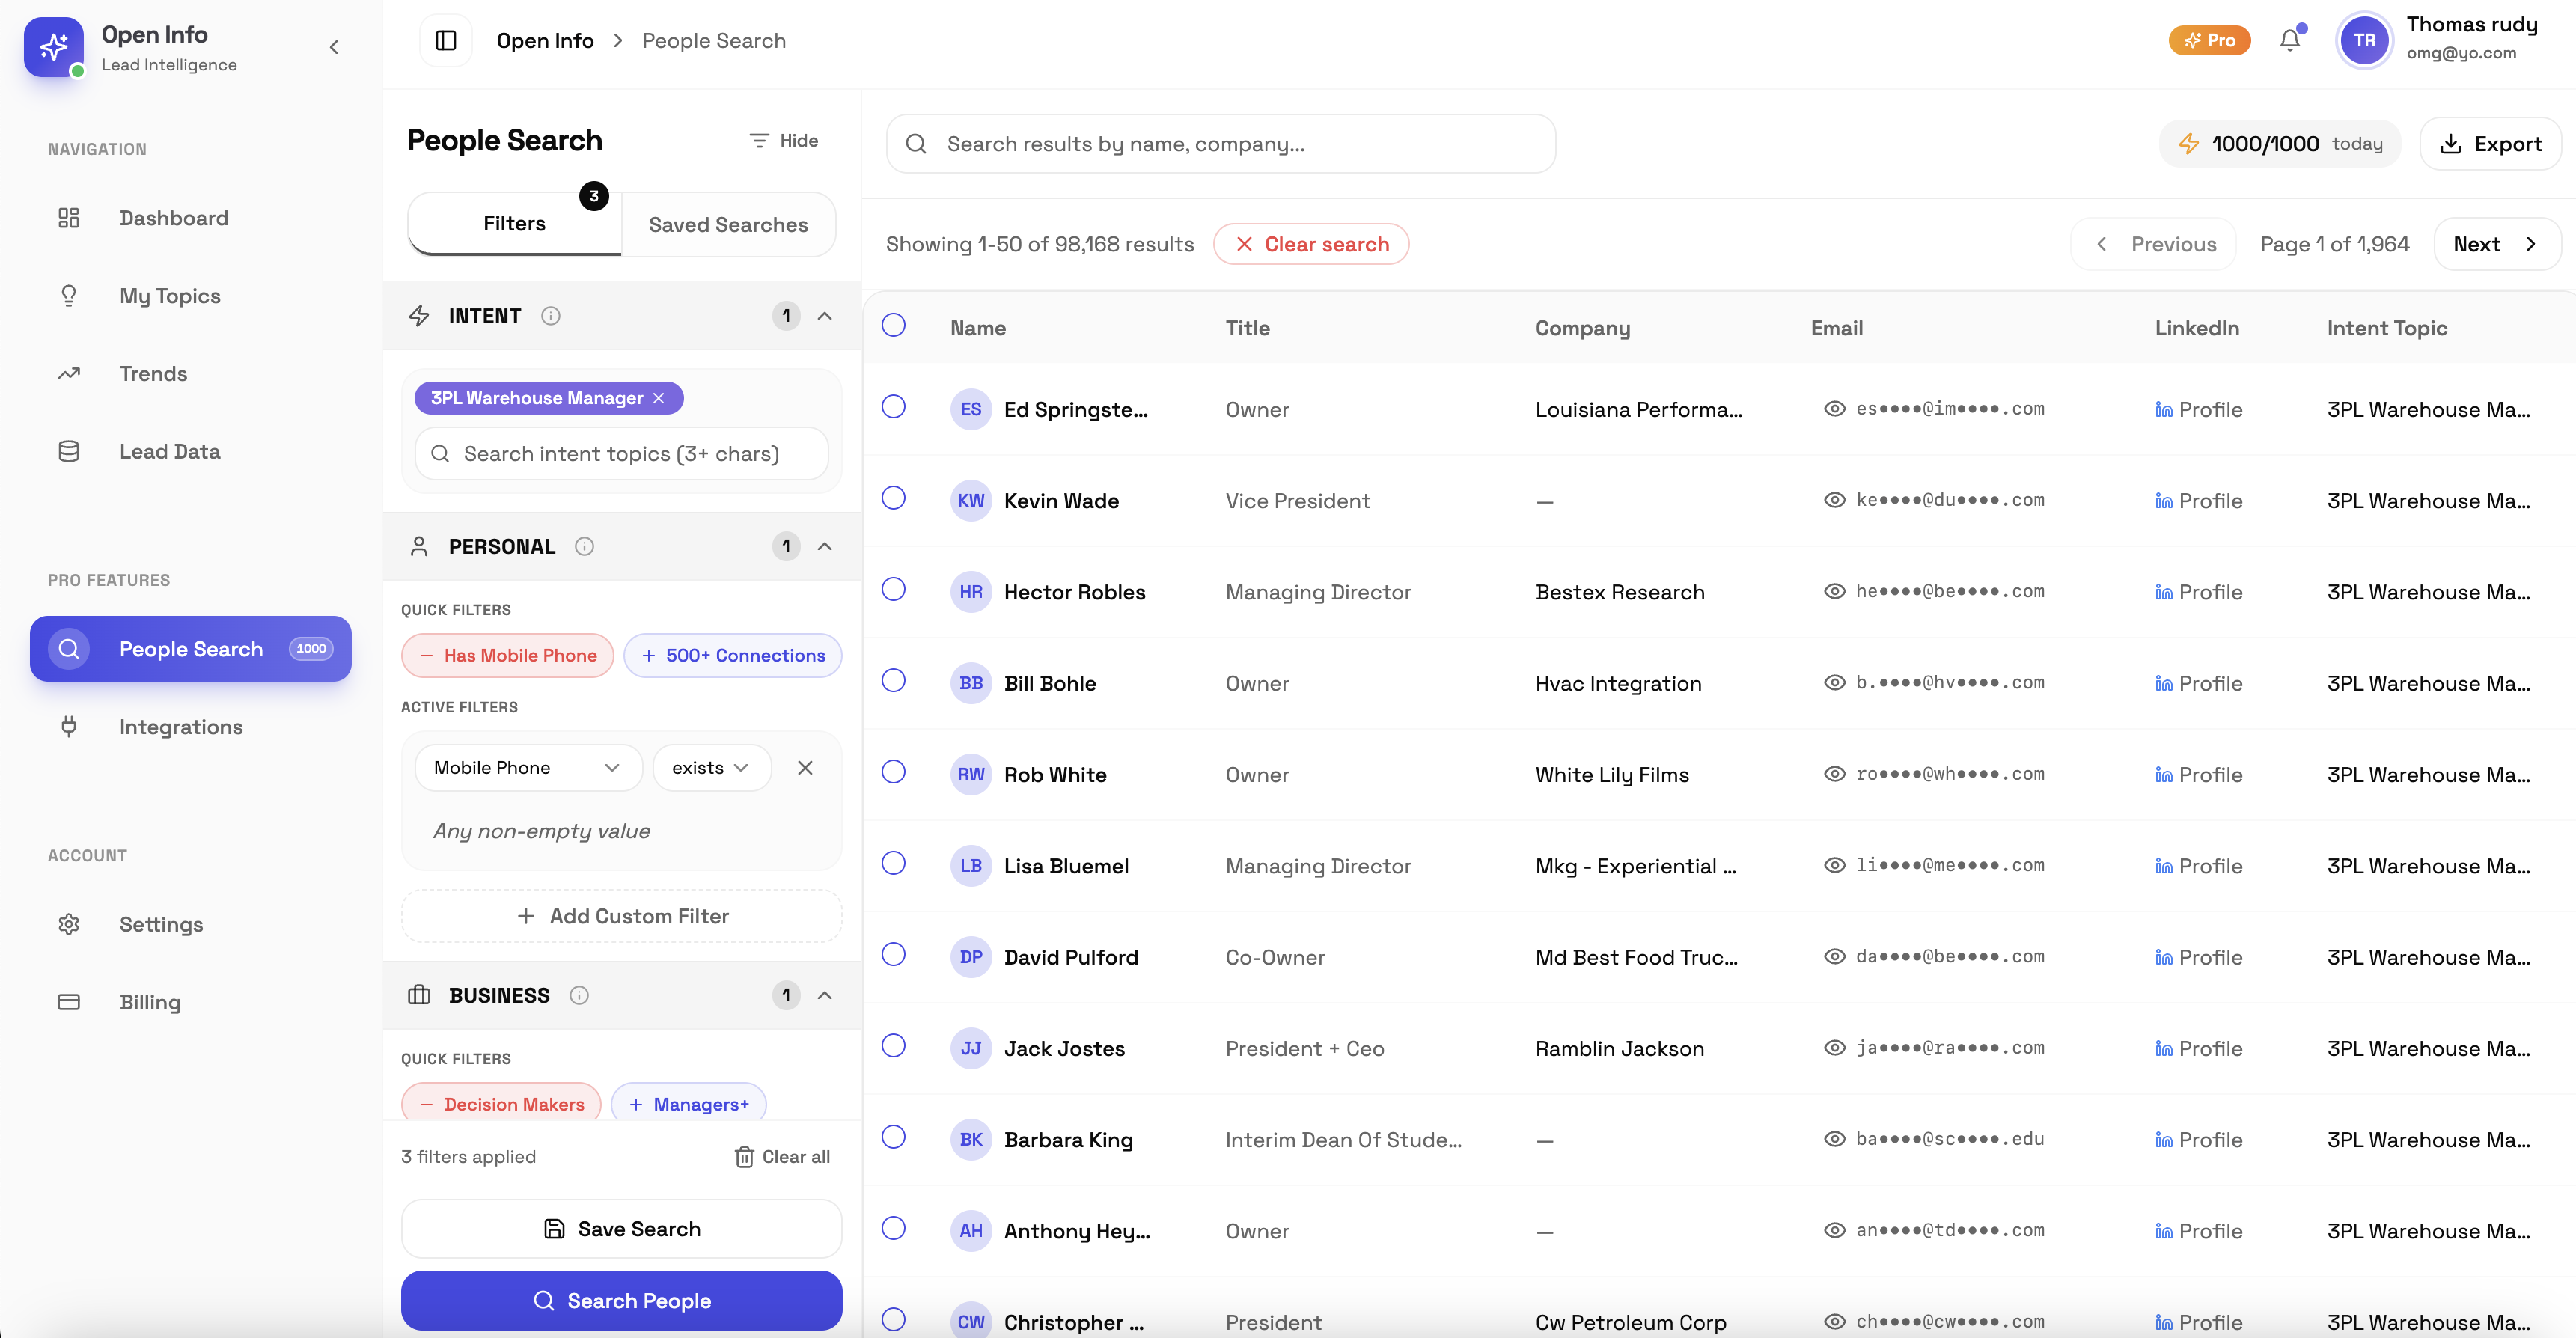2576x1338 pixels.
Task: Click the Clear search button
Action: point(1311,244)
